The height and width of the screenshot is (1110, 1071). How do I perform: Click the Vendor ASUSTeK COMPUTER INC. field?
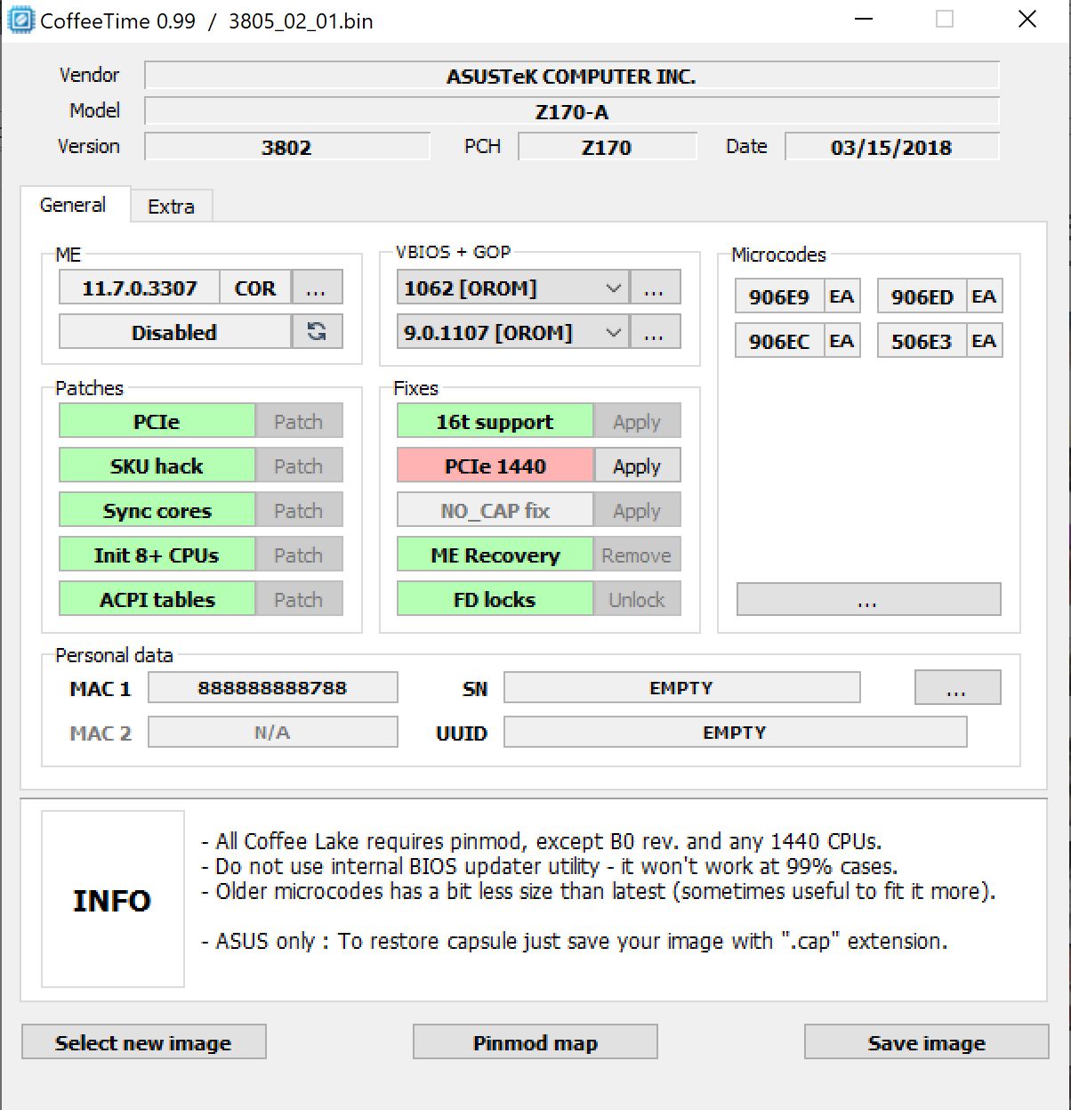point(571,76)
